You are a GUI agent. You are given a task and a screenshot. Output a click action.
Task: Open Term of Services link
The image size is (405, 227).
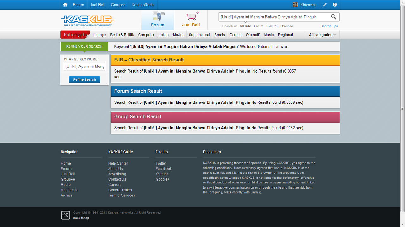[121, 195]
